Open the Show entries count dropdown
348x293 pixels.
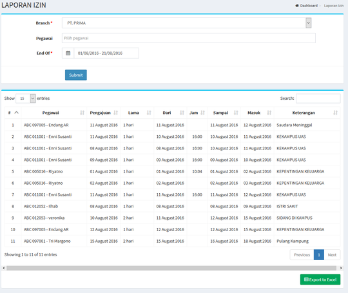pos(26,99)
